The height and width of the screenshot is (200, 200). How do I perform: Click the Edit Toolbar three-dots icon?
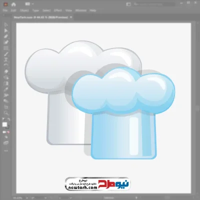point(6,150)
